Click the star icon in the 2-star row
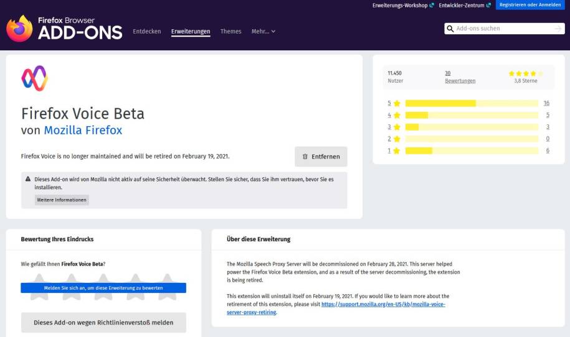570x337 pixels. tap(397, 139)
